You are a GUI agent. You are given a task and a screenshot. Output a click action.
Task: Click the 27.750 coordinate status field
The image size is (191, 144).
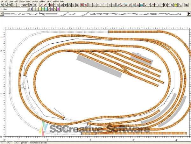click(25, 143)
